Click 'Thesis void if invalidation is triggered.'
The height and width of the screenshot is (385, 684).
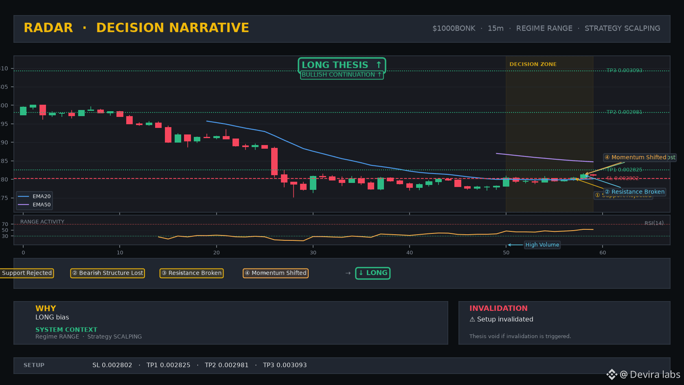click(x=520, y=336)
